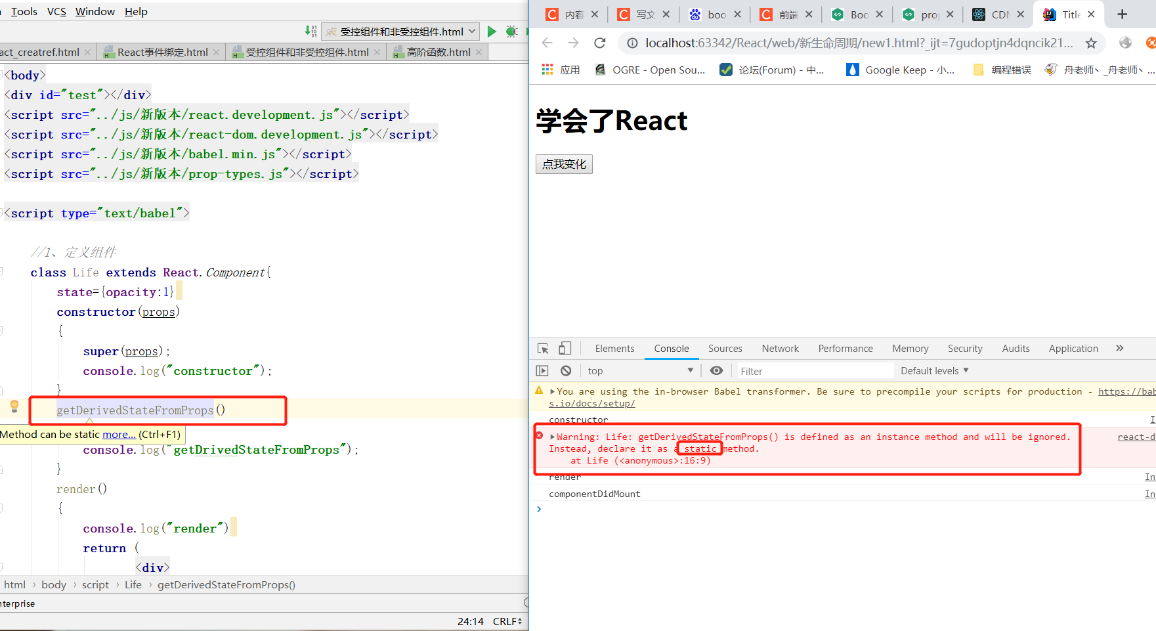Open a new Chrome tab

click(1122, 14)
